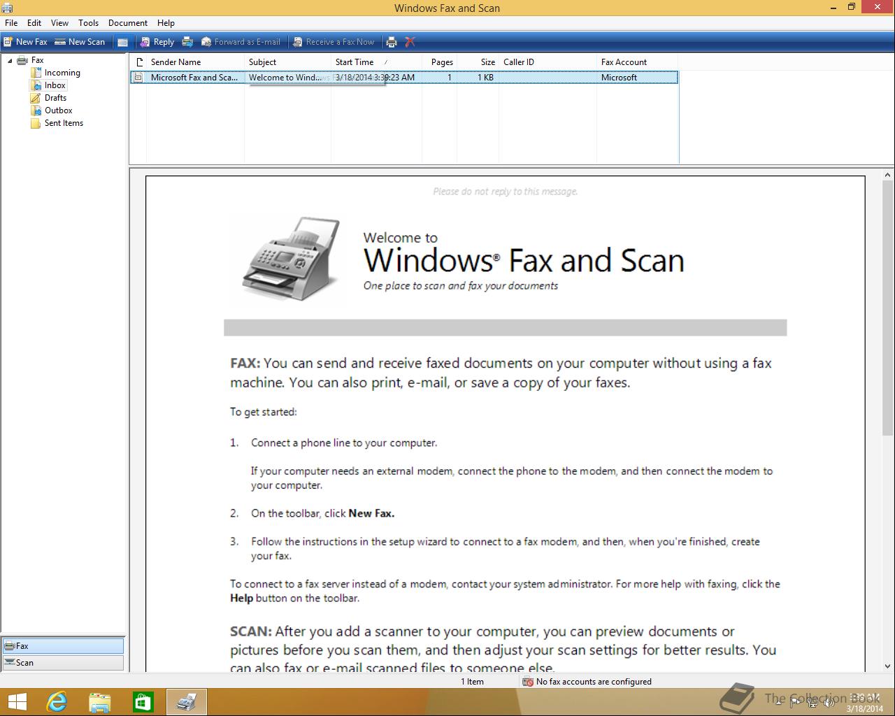The height and width of the screenshot is (716, 895).
Task: Click the preview pane vertical scrollbar thumb
Action: point(888,307)
